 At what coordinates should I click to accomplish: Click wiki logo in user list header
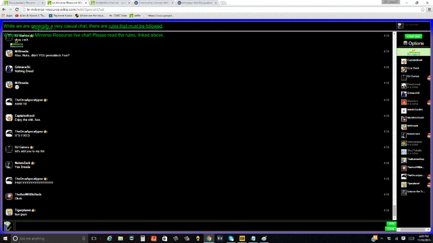(413, 52)
